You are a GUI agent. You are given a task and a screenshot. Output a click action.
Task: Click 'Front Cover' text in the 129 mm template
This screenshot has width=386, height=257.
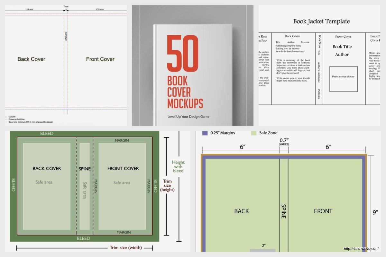100,59
